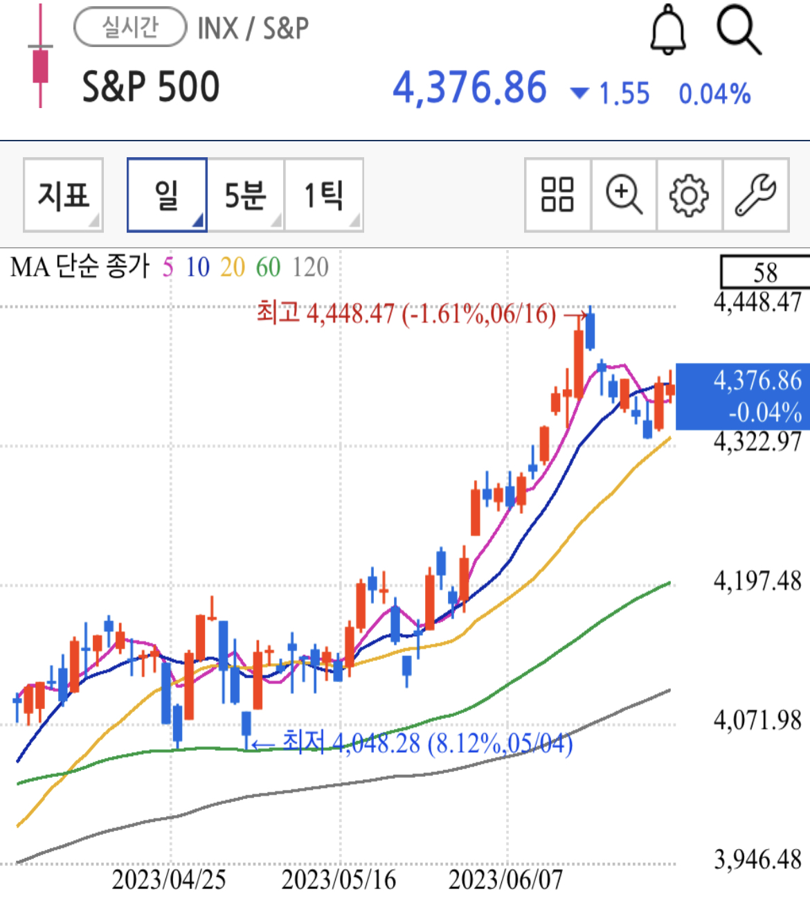This screenshot has width=810, height=903.
Task: Tap the blue down-arrow change indicator
Action: point(579,93)
